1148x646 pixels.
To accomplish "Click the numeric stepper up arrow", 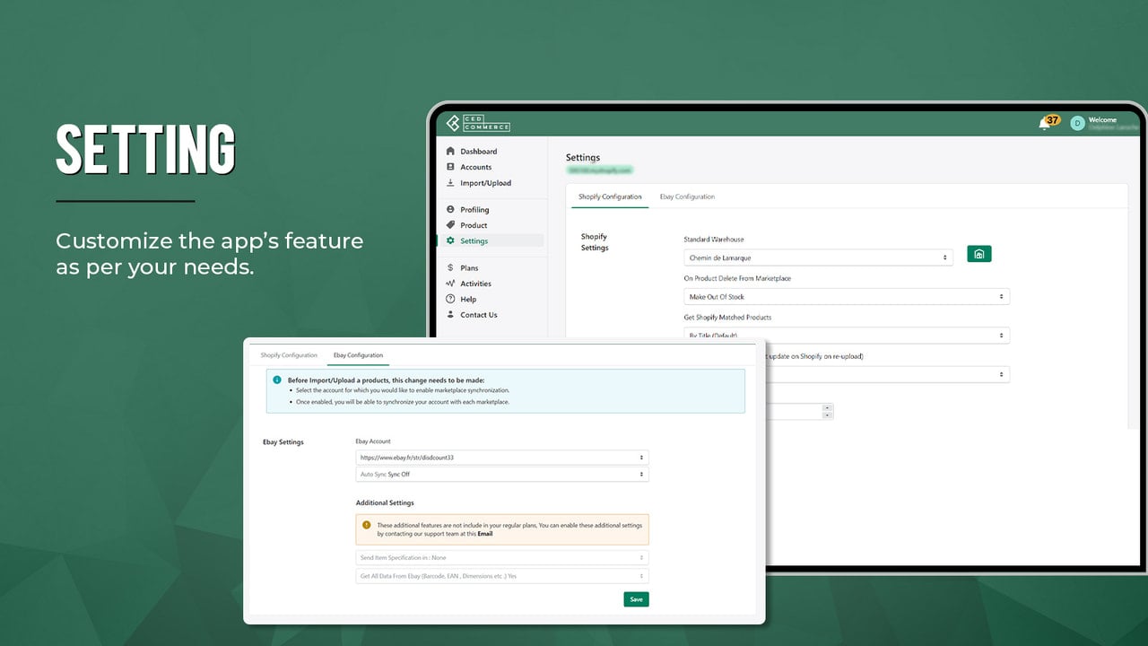I will tap(827, 407).
